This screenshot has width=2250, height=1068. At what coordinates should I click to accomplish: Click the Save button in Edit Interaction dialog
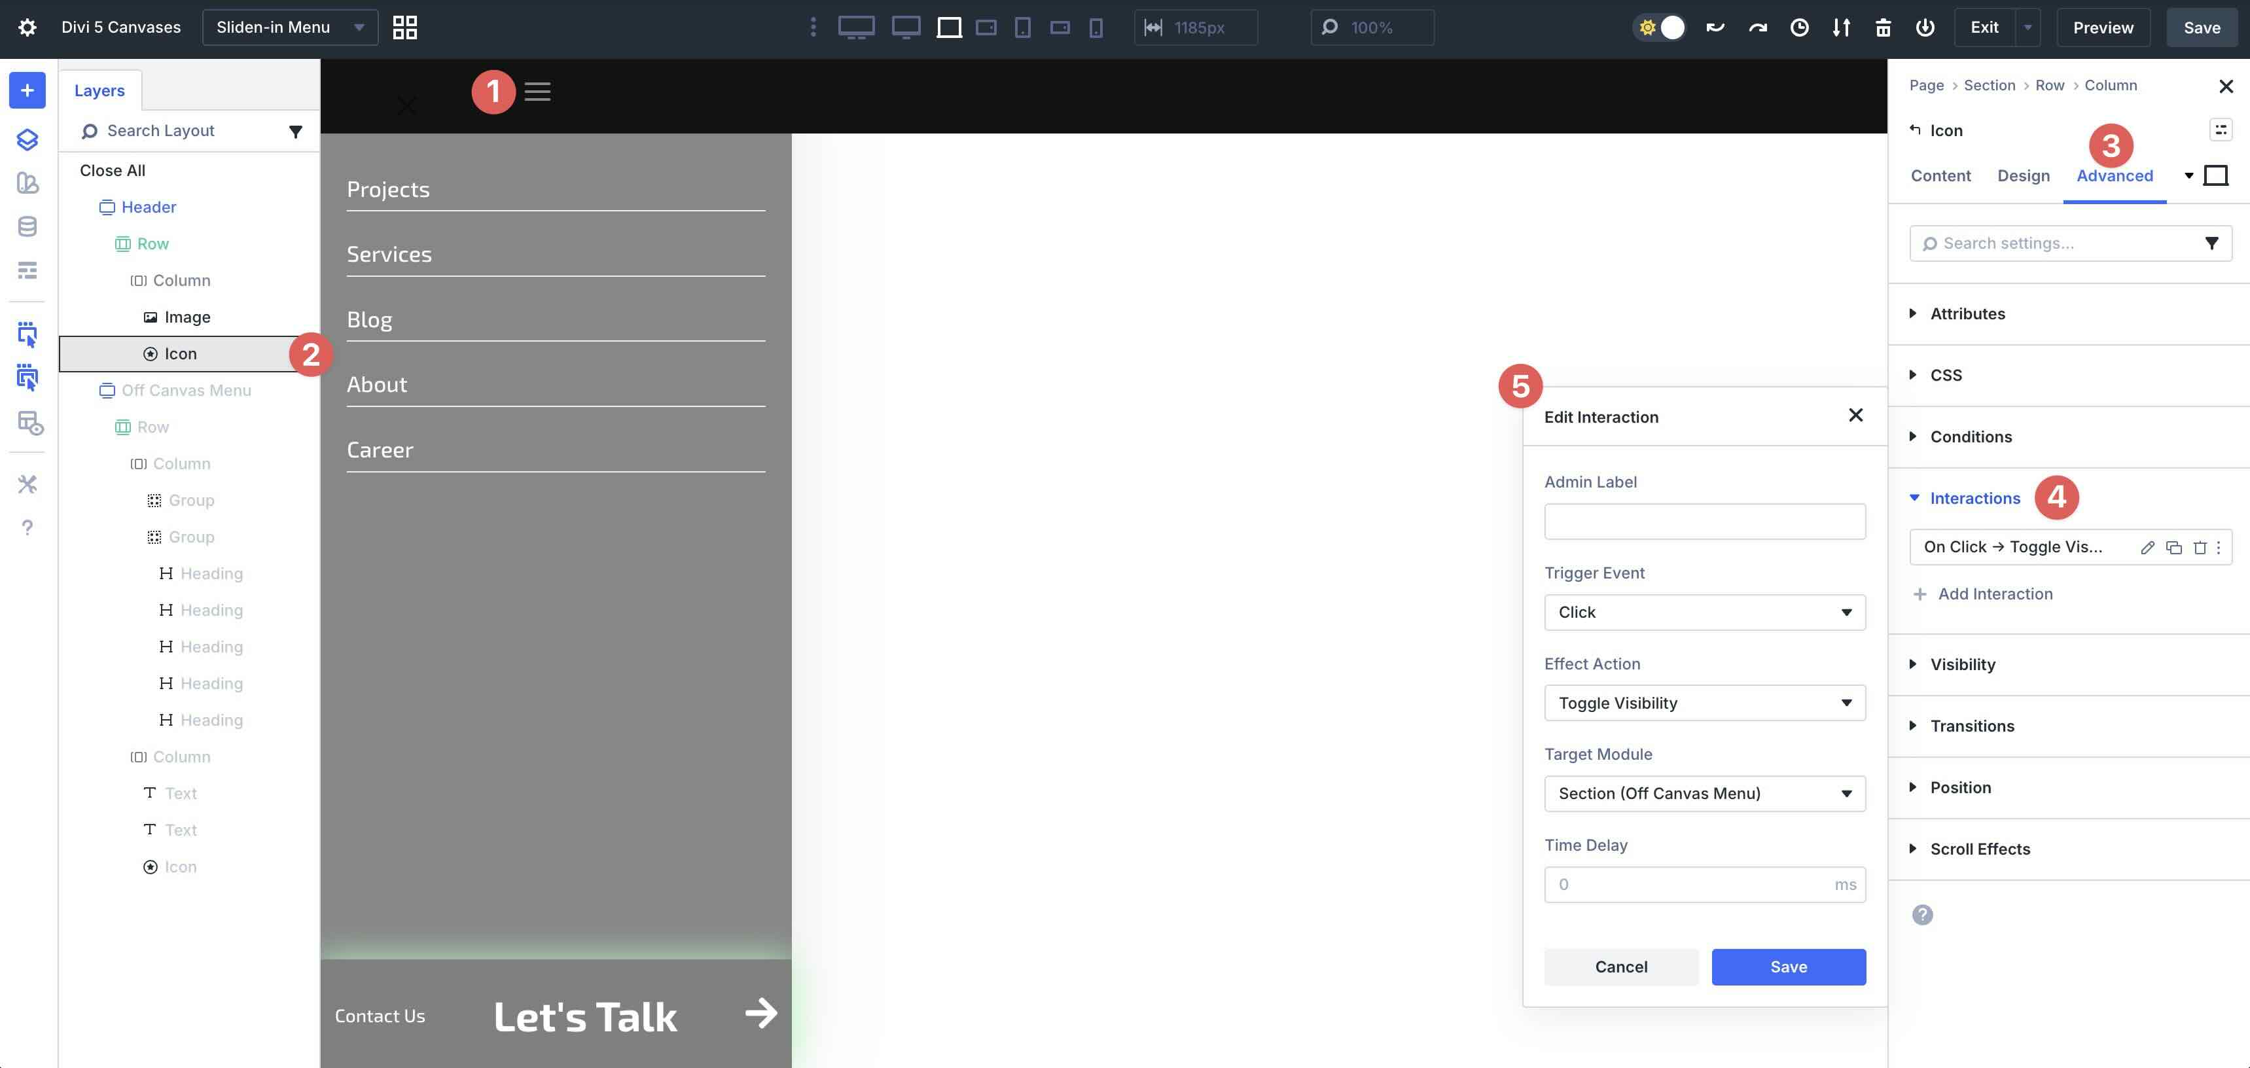tap(1788, 967)
